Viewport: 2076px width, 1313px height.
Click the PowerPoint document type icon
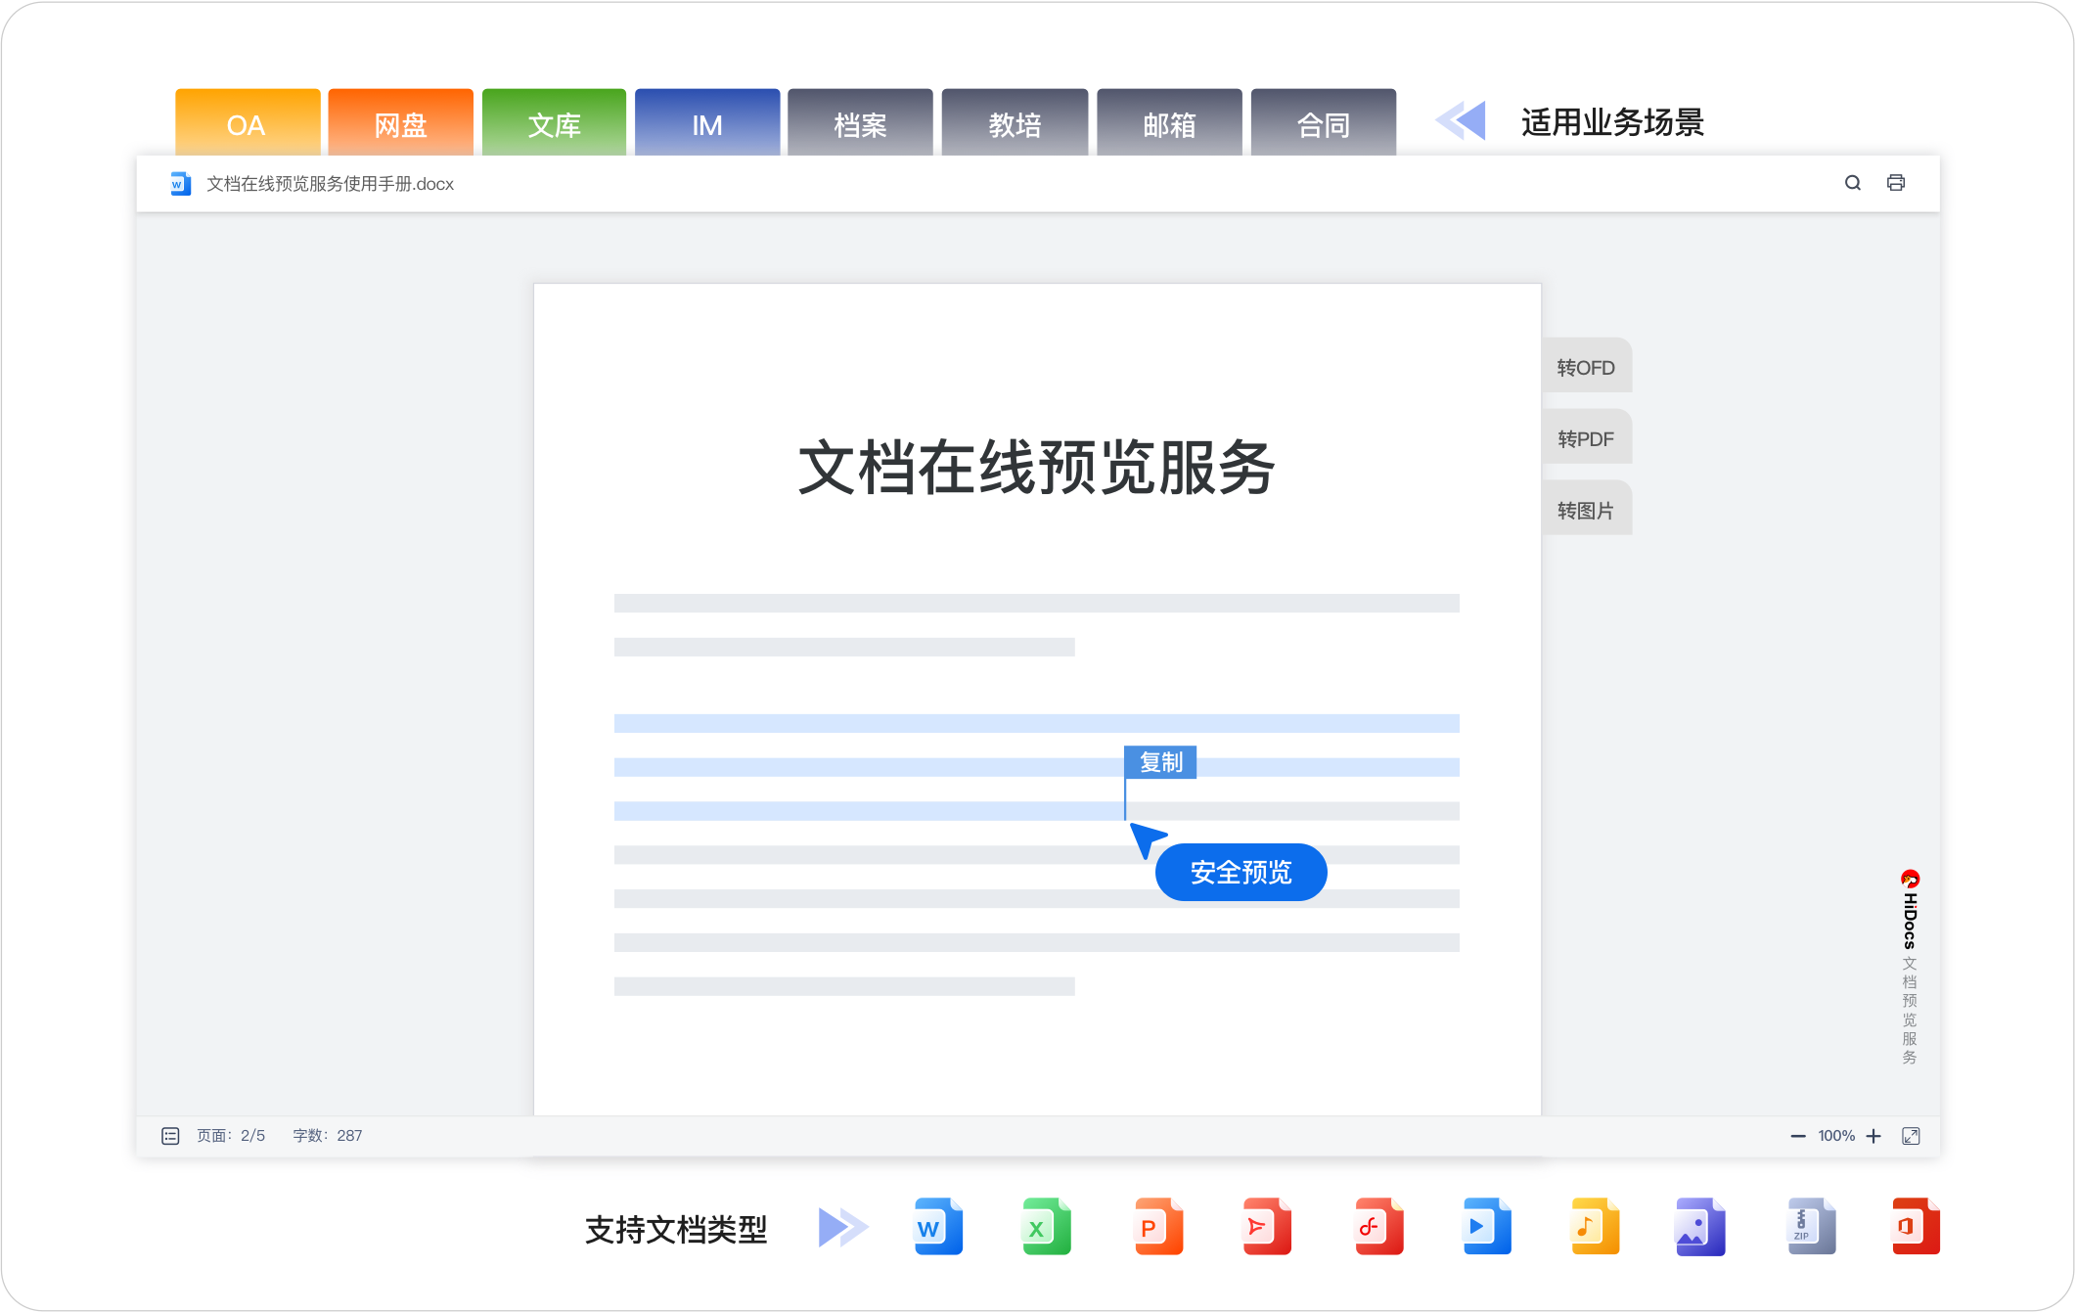(1159, 1226)
